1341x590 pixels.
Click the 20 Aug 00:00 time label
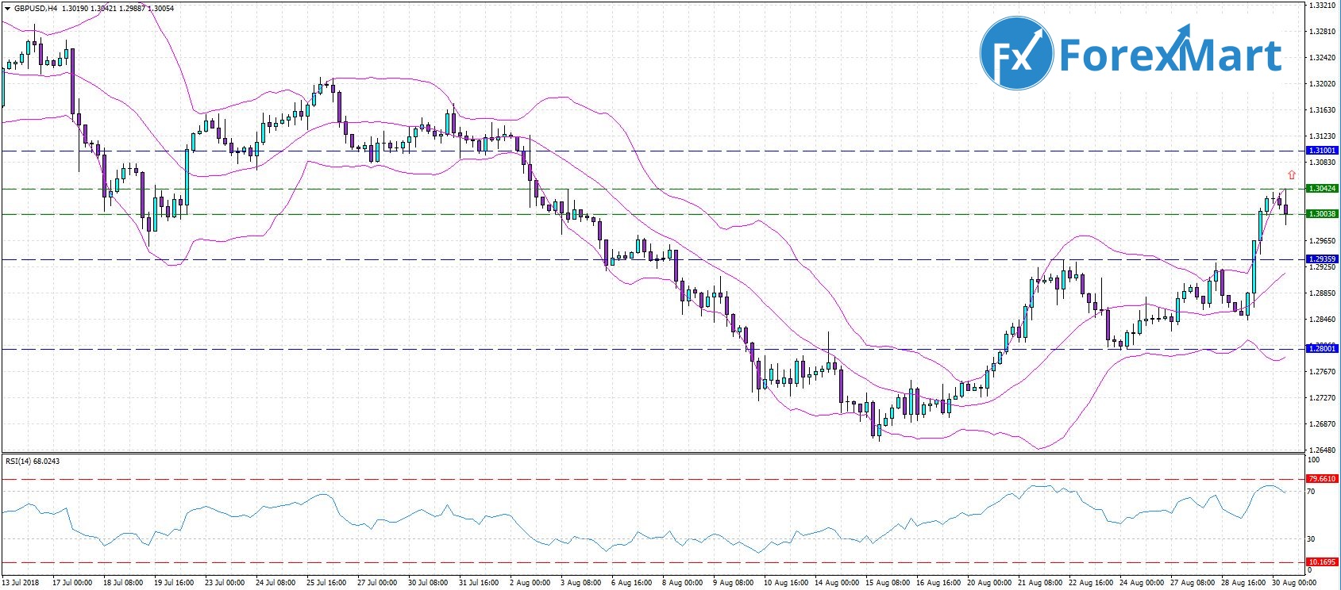pos(988,583)
